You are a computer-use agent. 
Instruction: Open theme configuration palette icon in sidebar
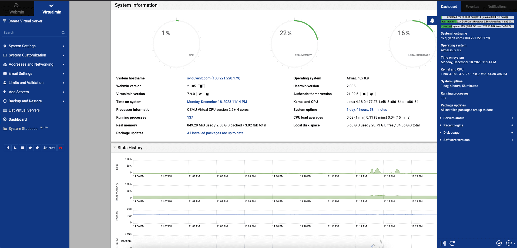point(38,148)
